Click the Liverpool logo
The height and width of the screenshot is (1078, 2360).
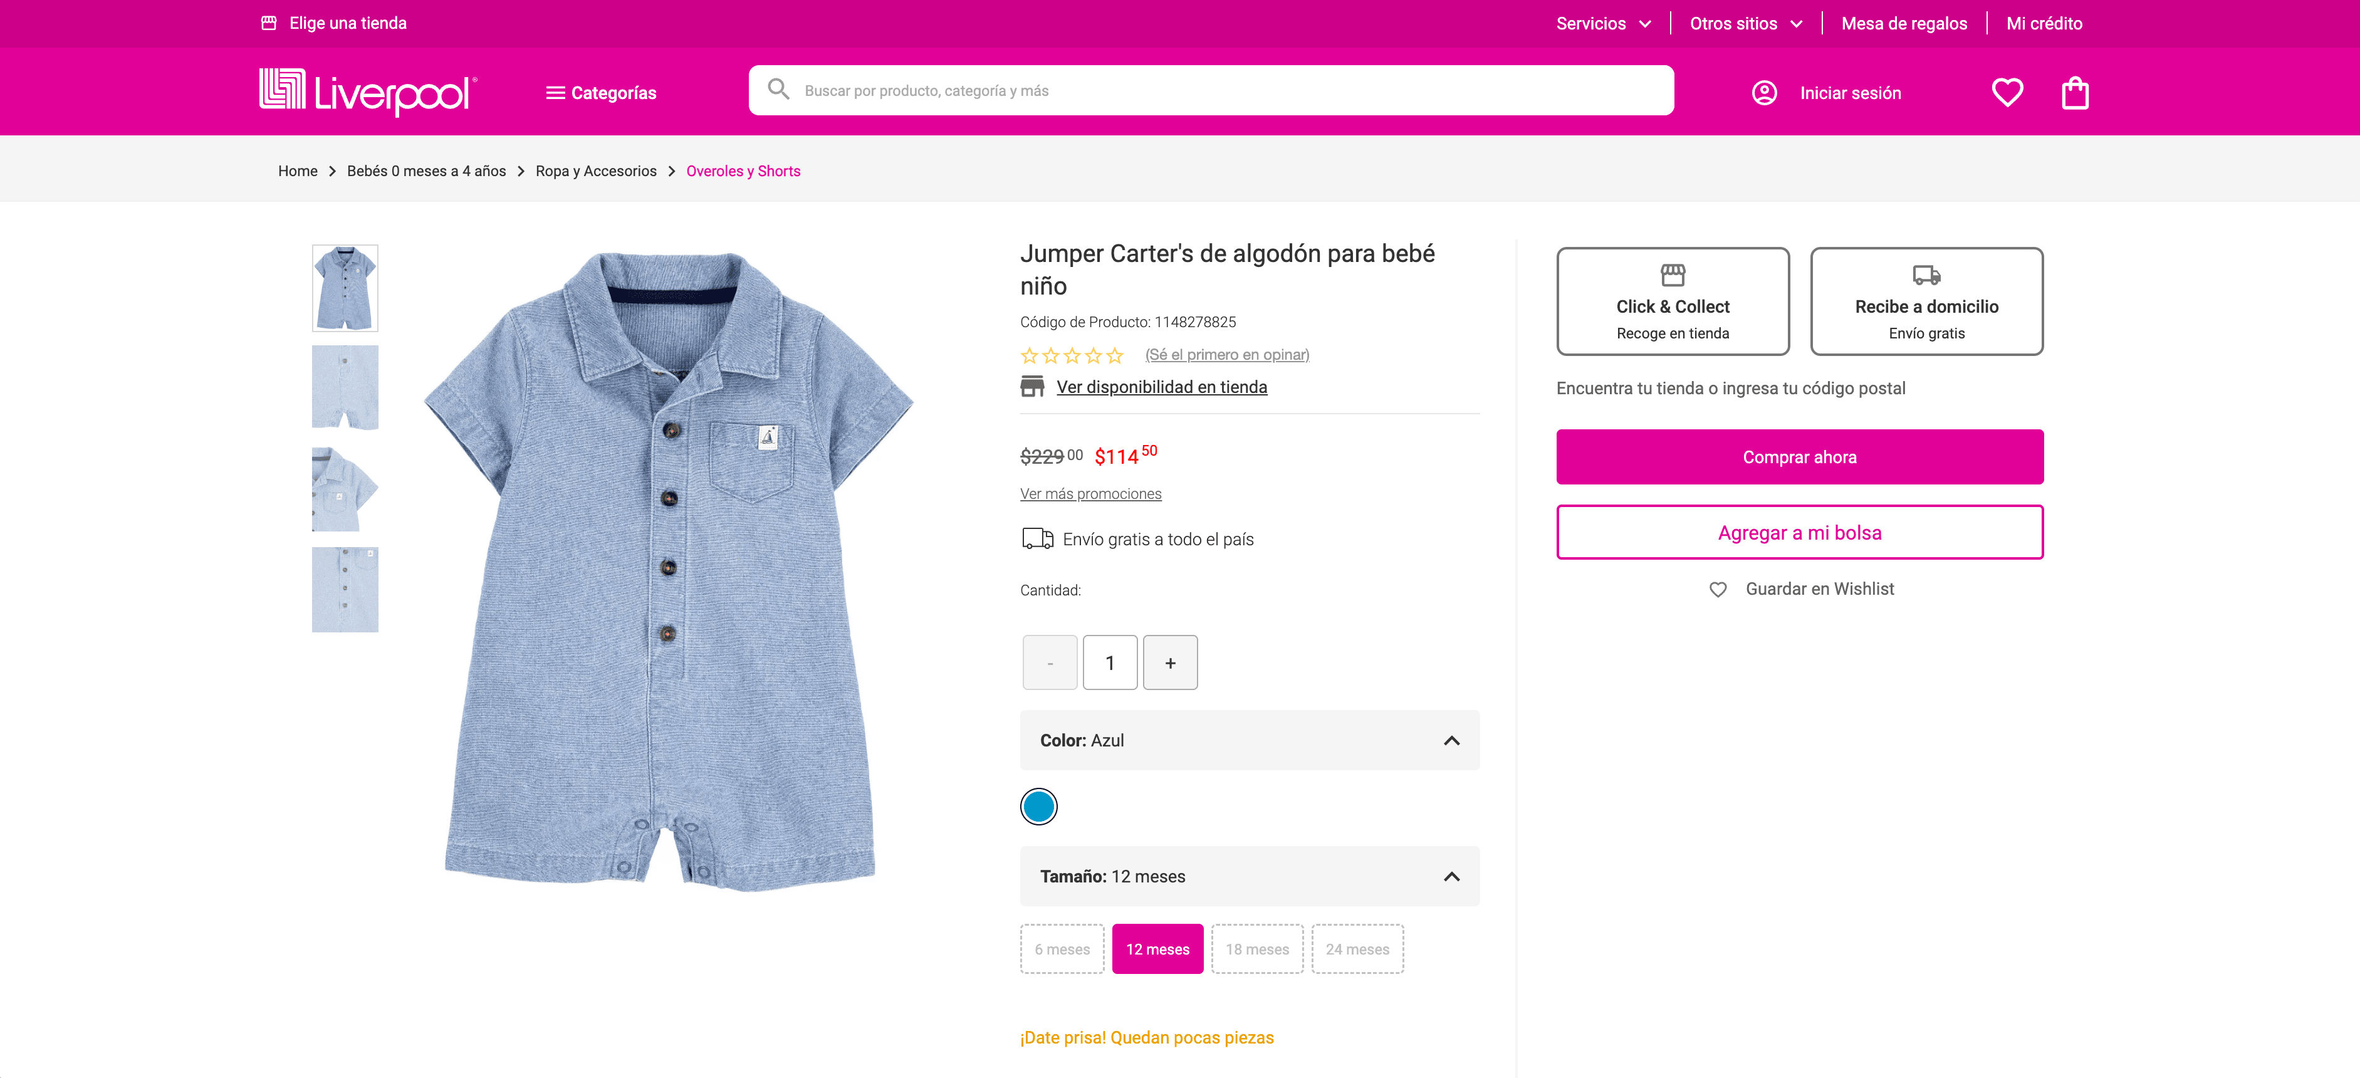click(x=367, y=92)
